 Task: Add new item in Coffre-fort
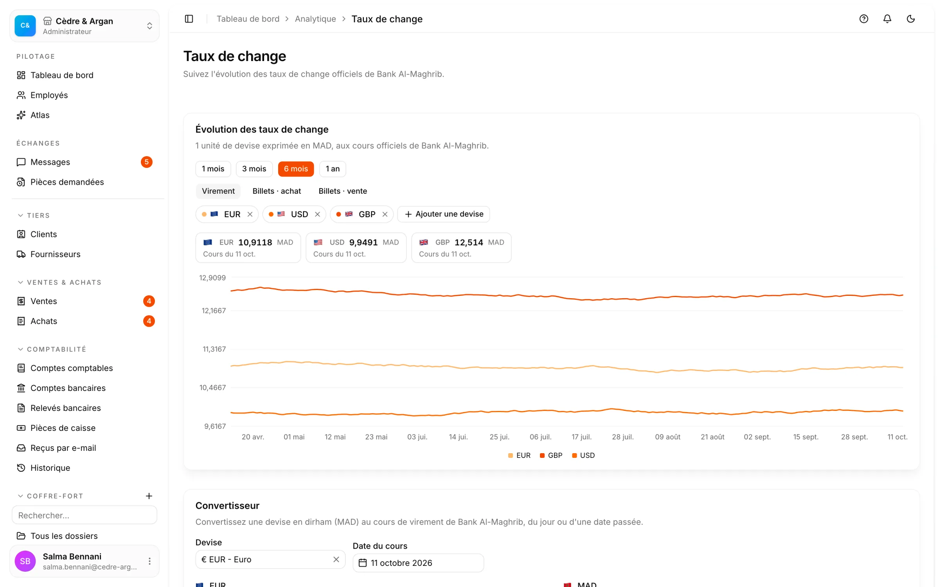pyautogui.click(x=149, y=496)
